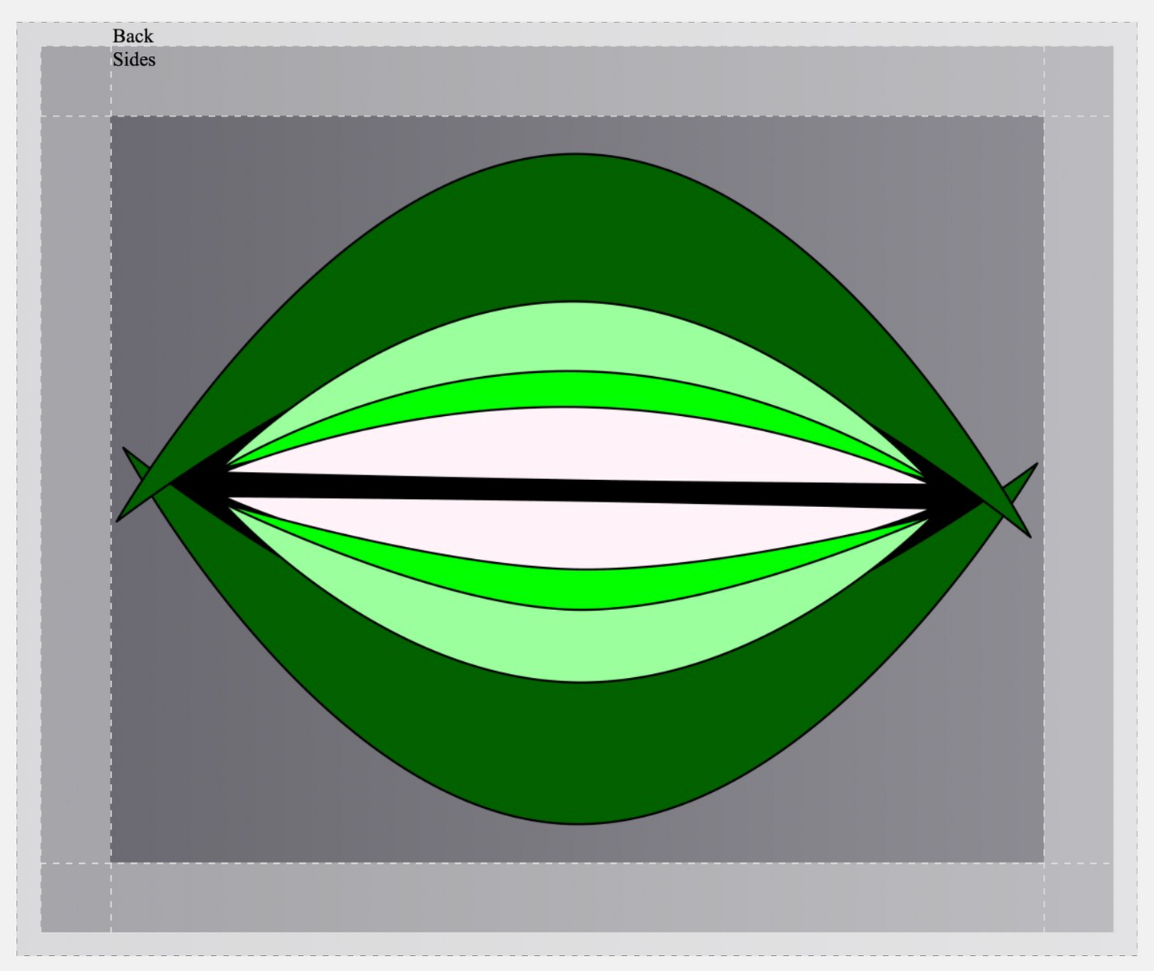Click the gray side strip right of artwork
The image size is (1154, 971).
point(1078,489)
